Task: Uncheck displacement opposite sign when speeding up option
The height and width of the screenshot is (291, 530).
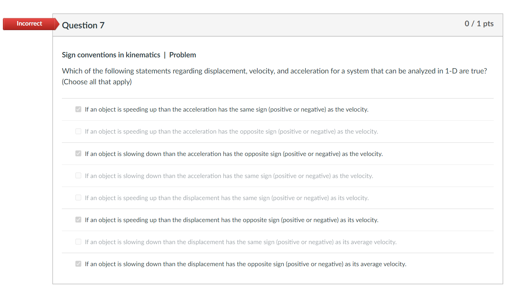Action: (78, 220)
